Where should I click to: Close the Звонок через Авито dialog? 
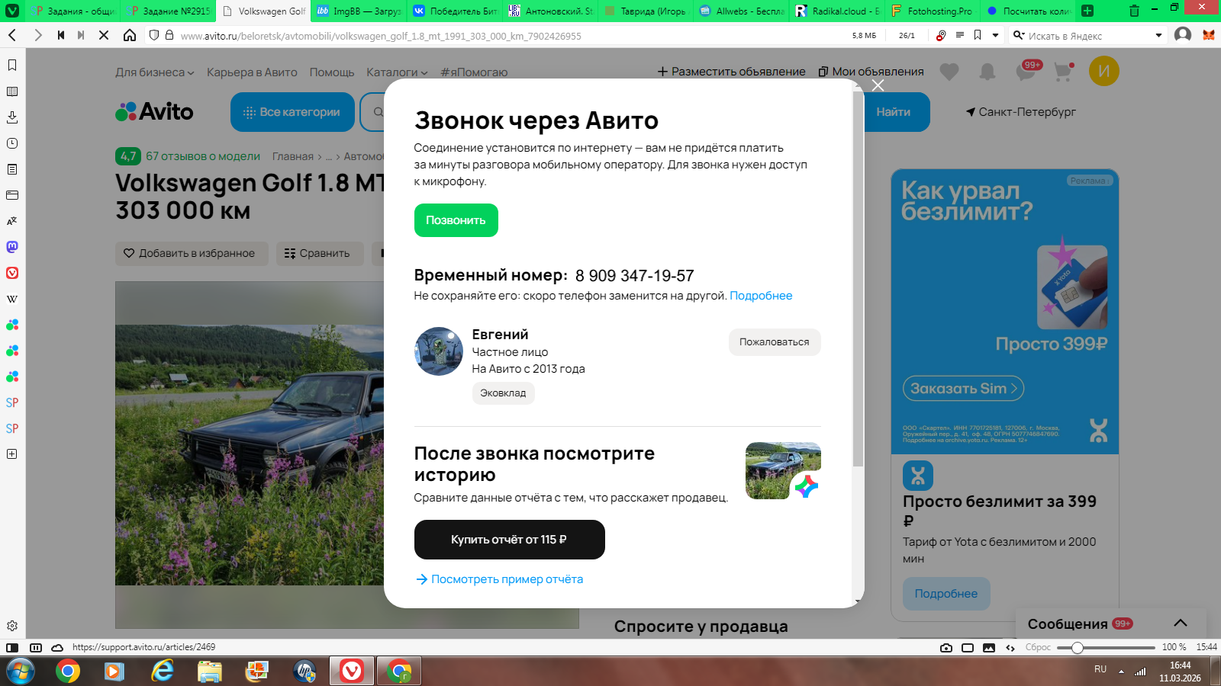coord(878,85)
